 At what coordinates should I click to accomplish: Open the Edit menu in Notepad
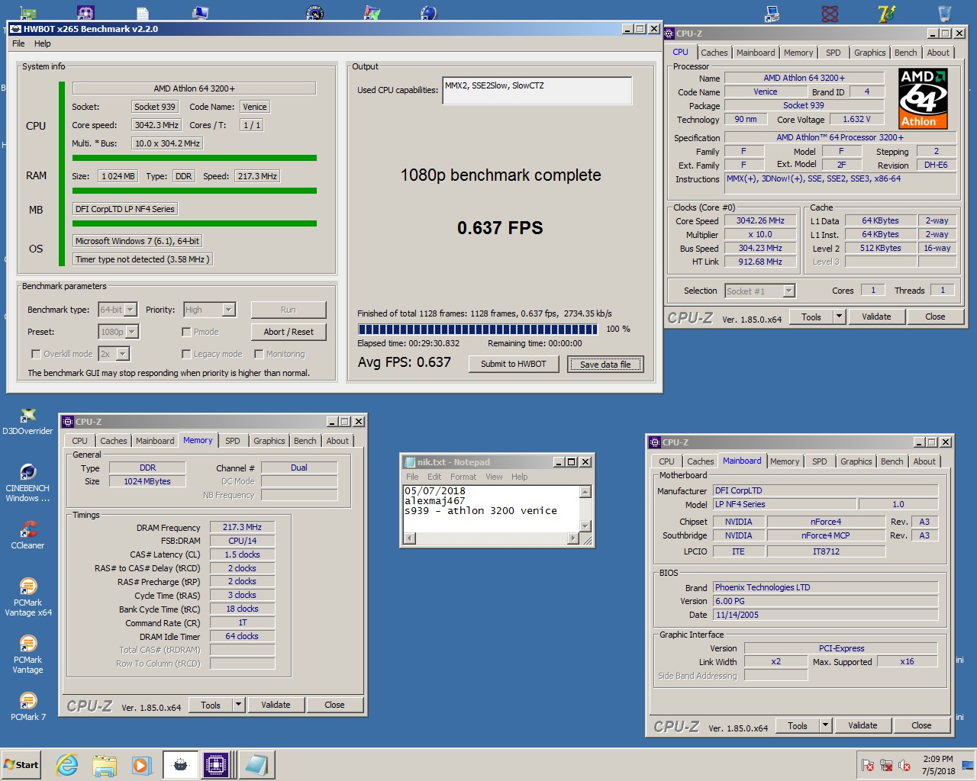(x=434, y=477)
